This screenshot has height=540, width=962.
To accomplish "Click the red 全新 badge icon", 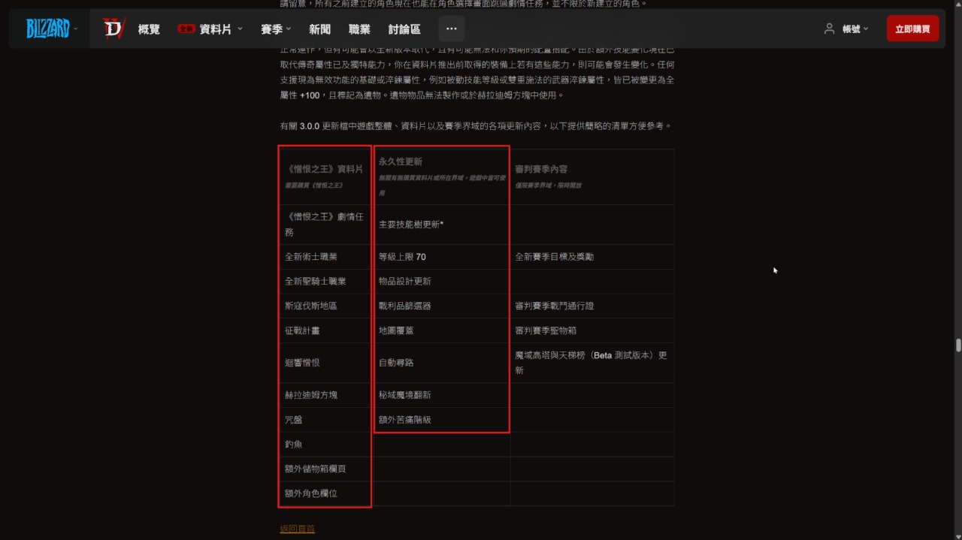I will [186, 29].
